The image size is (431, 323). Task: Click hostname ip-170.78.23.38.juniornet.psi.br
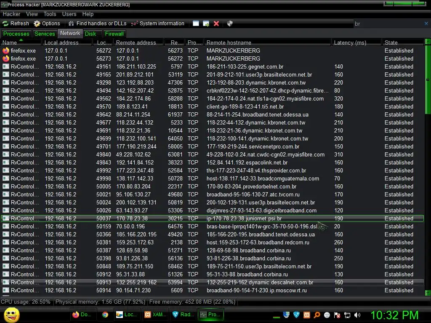244,218
